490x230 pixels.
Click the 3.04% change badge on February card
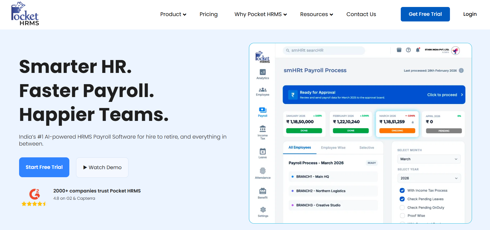coord(364,116)
